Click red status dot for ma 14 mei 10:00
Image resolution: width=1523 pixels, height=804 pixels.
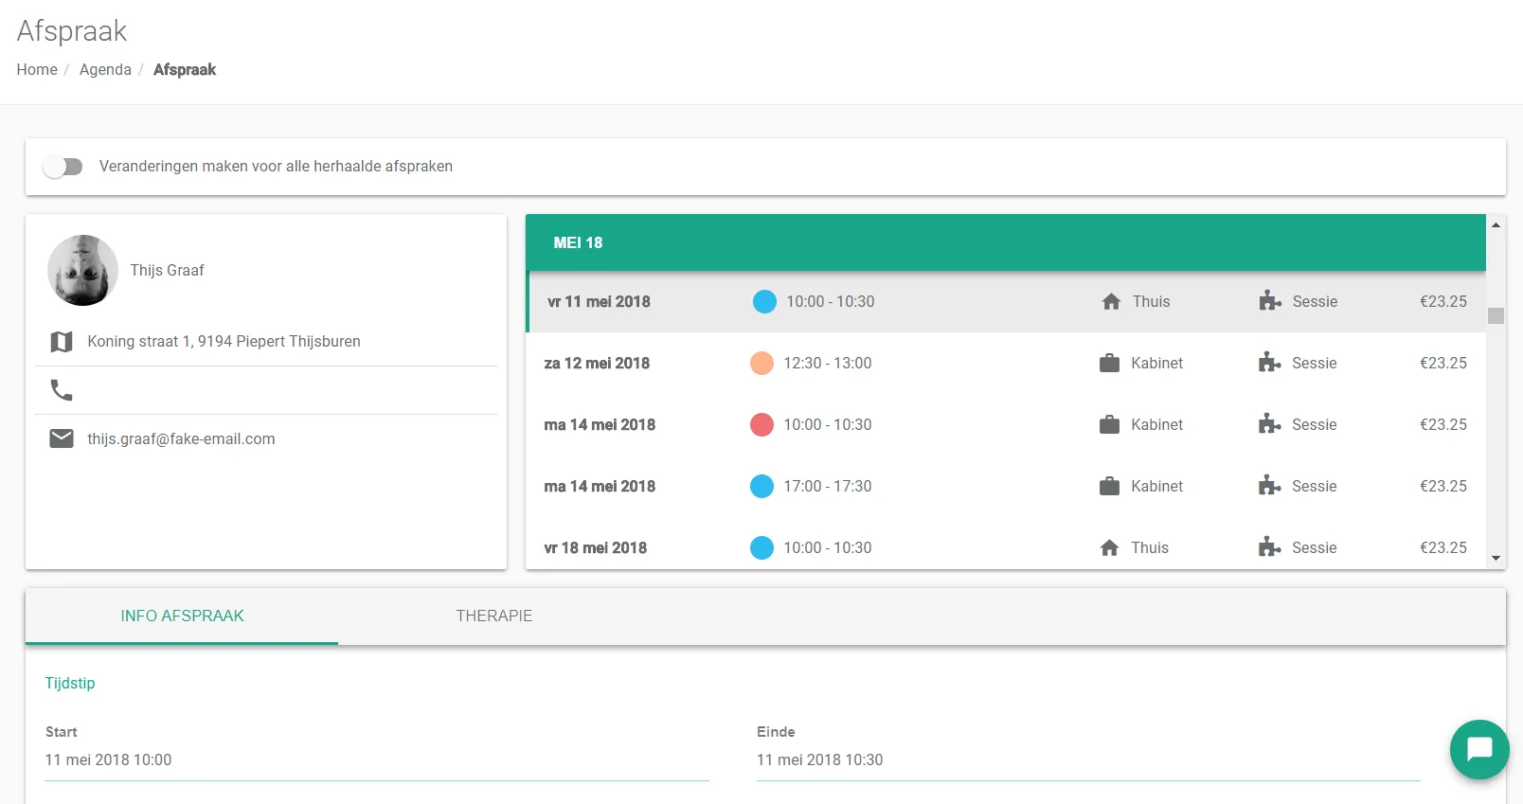pos(761,425)
